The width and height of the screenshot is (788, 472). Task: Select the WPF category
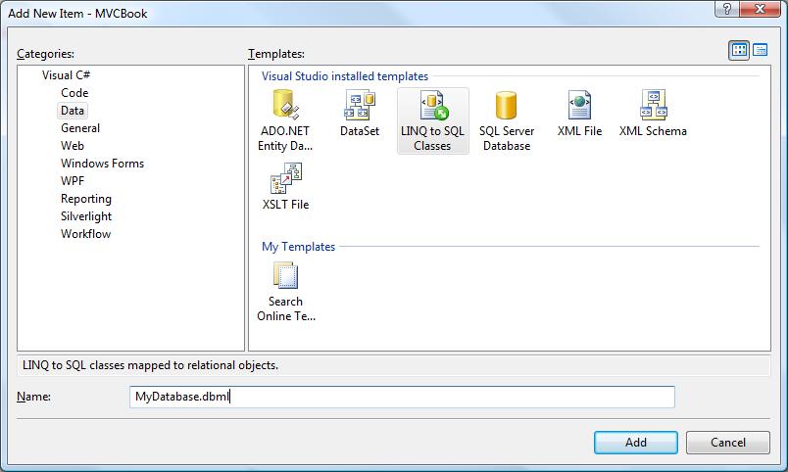[x=74, y=181]
